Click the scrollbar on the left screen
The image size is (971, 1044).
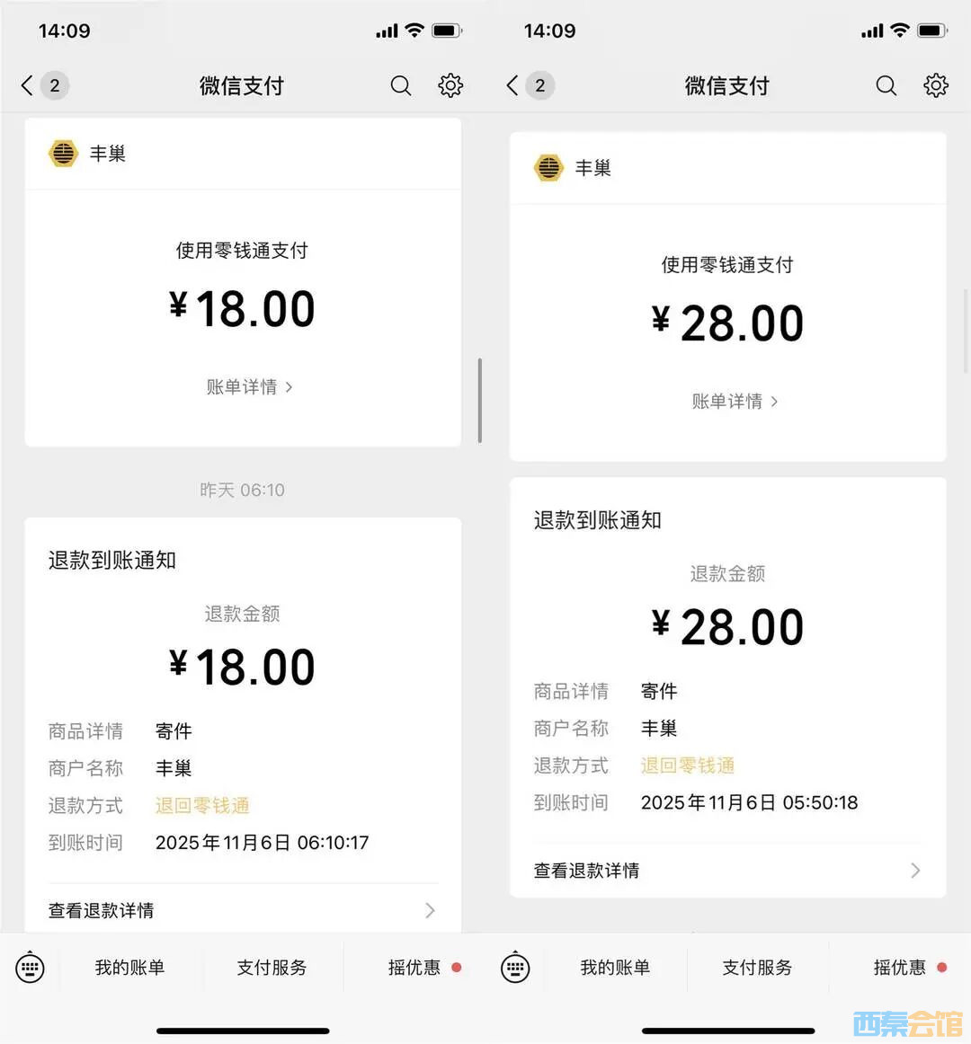point(480,401)
